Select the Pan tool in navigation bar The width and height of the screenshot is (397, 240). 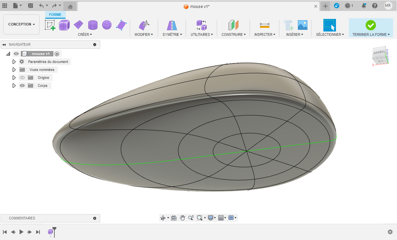point(182,218)
